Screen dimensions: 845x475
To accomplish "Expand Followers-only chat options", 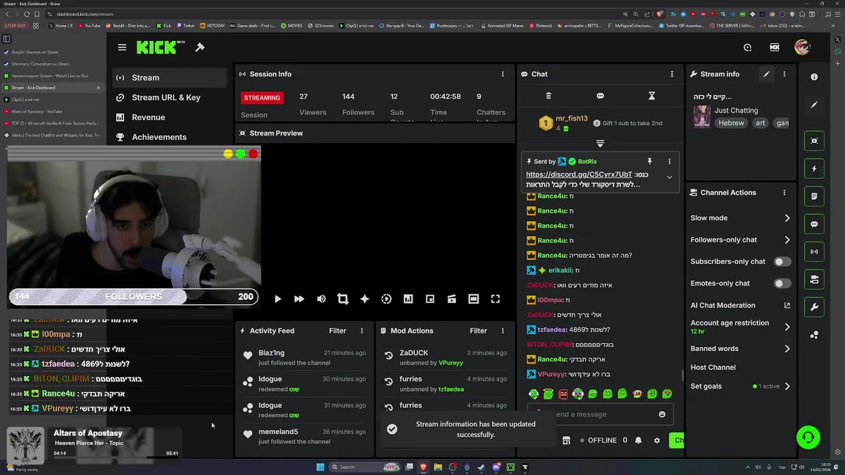I will (787, 239).
